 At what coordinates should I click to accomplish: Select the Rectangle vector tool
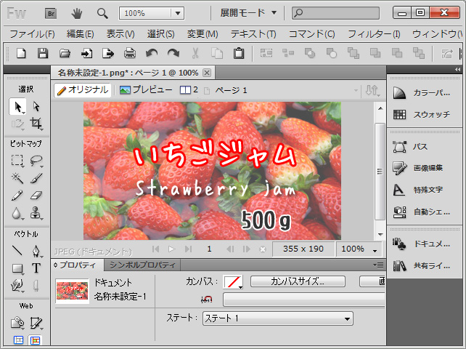pyautogui.click(x=17, y=268)
